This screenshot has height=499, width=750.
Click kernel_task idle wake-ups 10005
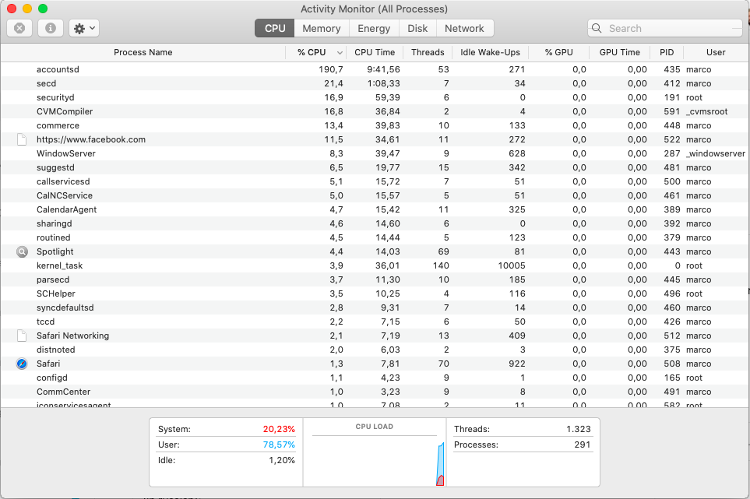512,265
